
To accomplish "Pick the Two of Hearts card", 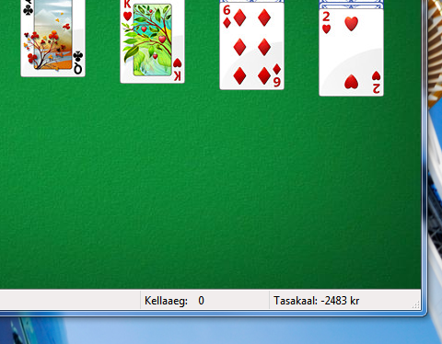I will (351, 52).
